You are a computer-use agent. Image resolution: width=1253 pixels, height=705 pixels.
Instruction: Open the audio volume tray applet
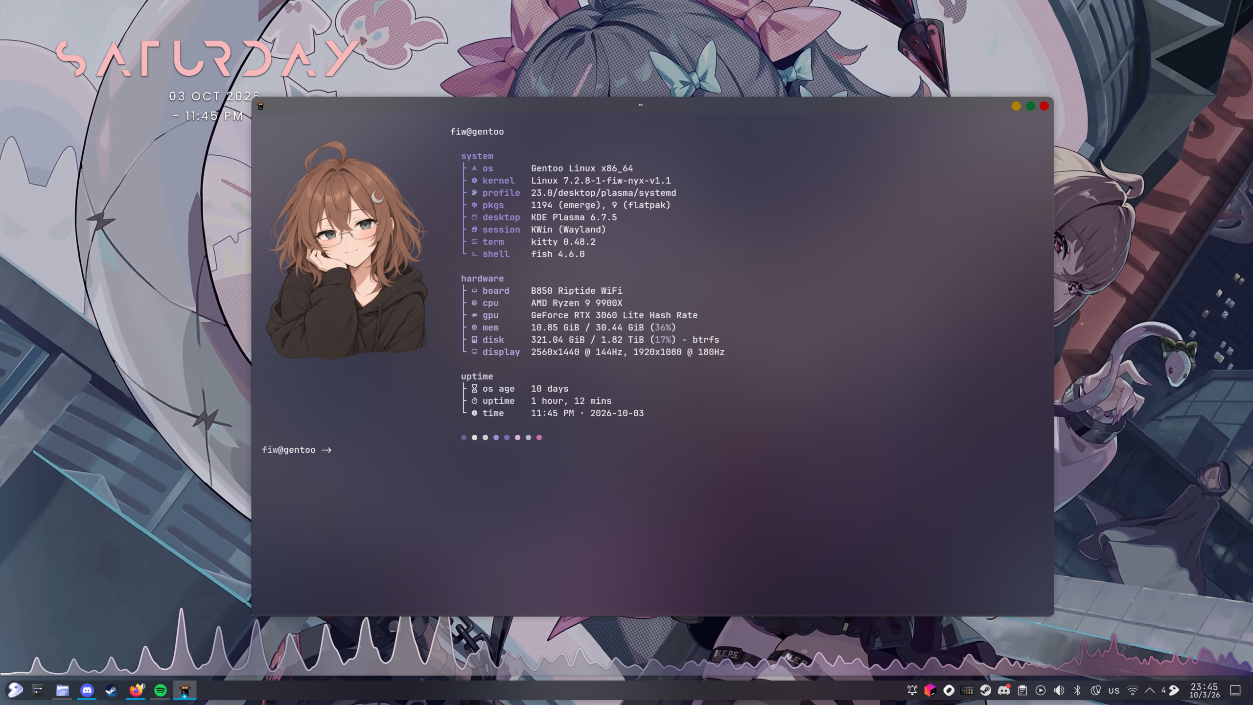click(x=1059, y=690)
